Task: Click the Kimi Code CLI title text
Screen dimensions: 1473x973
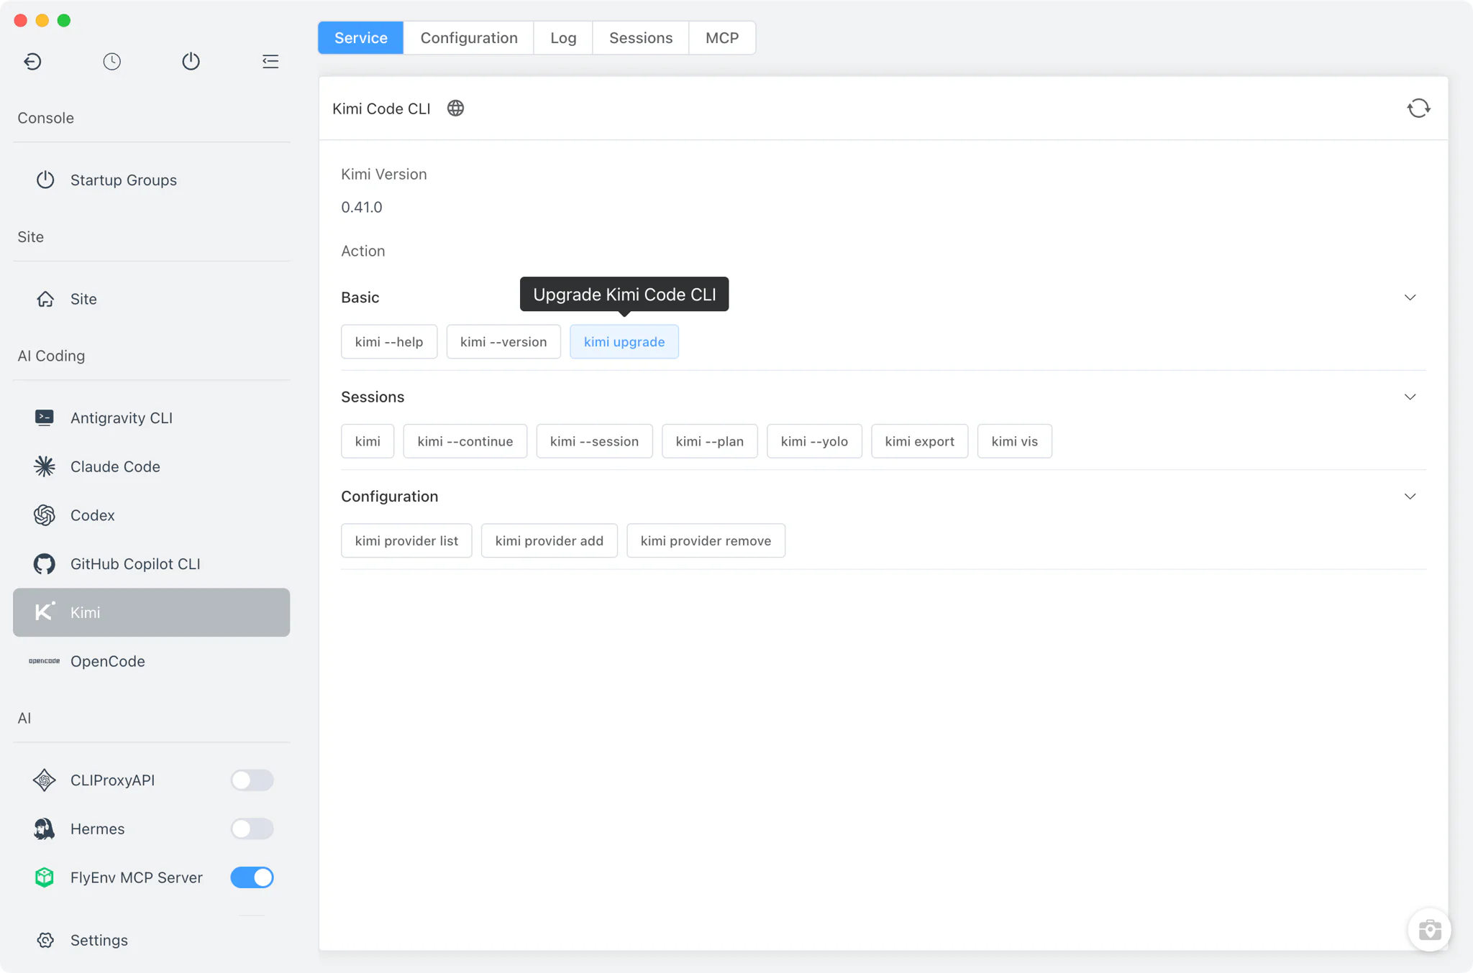Action: [381, 109]
